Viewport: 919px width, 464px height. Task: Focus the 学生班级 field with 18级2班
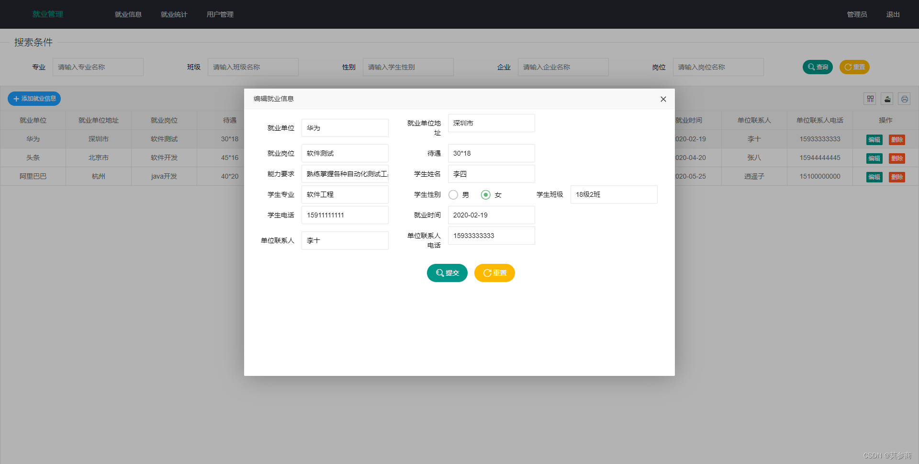614,194
